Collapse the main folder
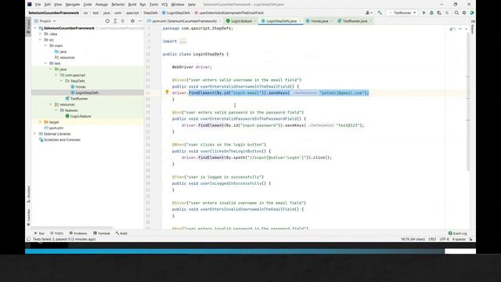501x282 pixels. click(45, 45)
